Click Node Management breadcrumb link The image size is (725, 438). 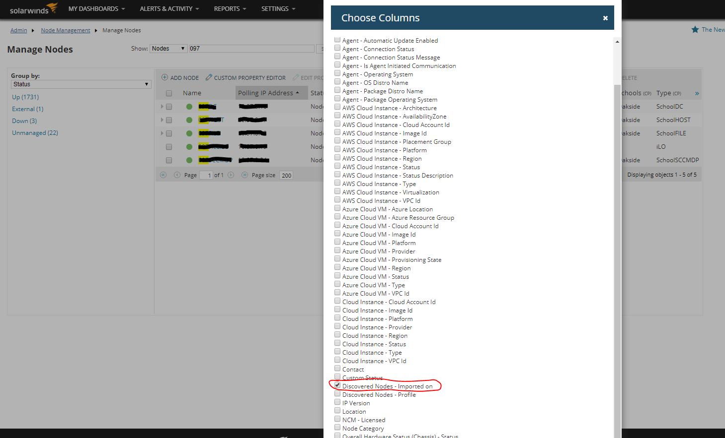[x=66, y=30]
